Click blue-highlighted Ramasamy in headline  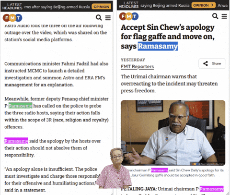tap(158, 46)
